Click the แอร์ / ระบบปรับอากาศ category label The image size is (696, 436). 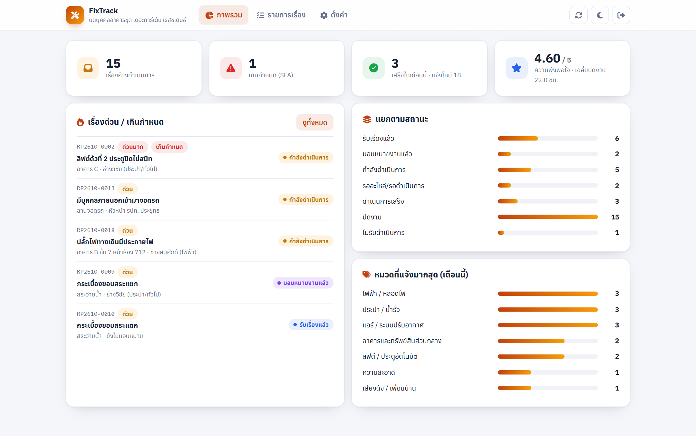coord(393,325)
